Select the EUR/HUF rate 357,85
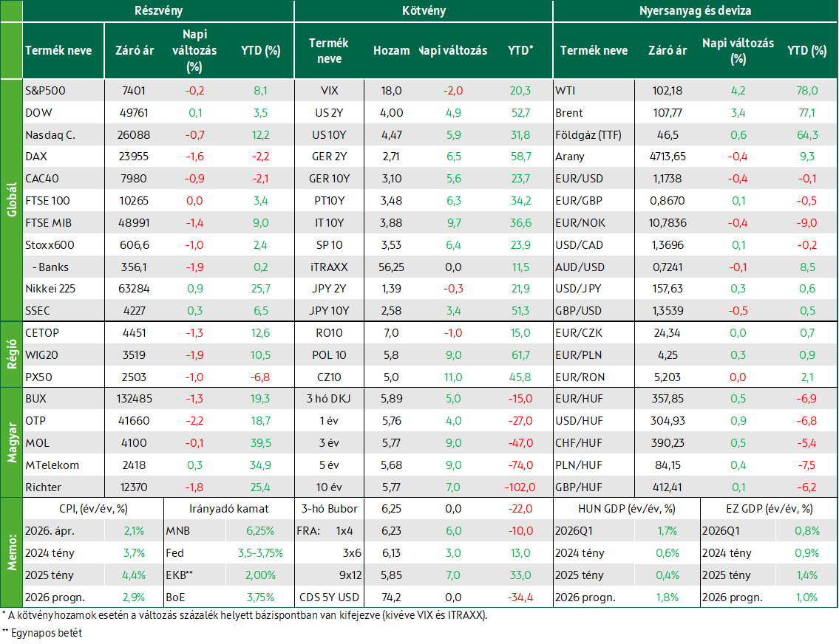This screenshot has width=839, height=644. (668, 399)
